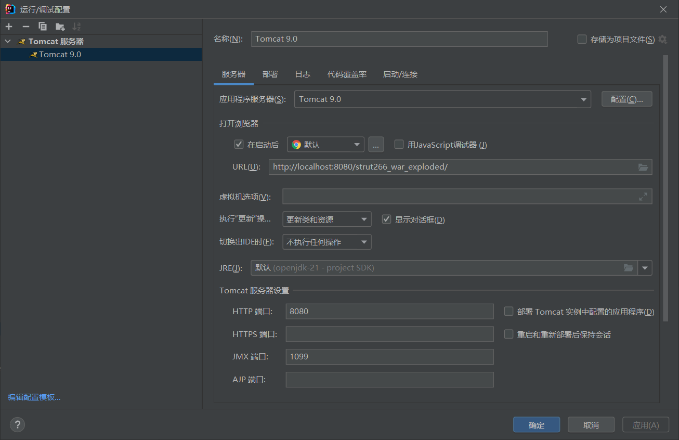Sort configurations alphabetically

coord(77,27)
